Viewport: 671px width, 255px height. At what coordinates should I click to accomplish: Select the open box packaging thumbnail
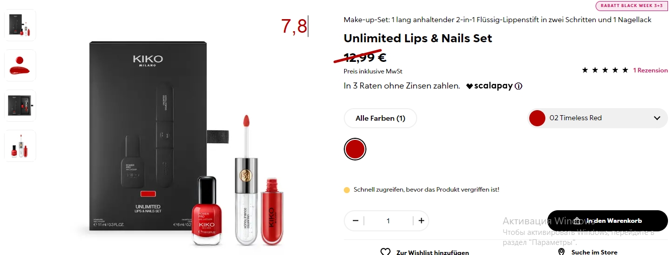click(20, 106)
